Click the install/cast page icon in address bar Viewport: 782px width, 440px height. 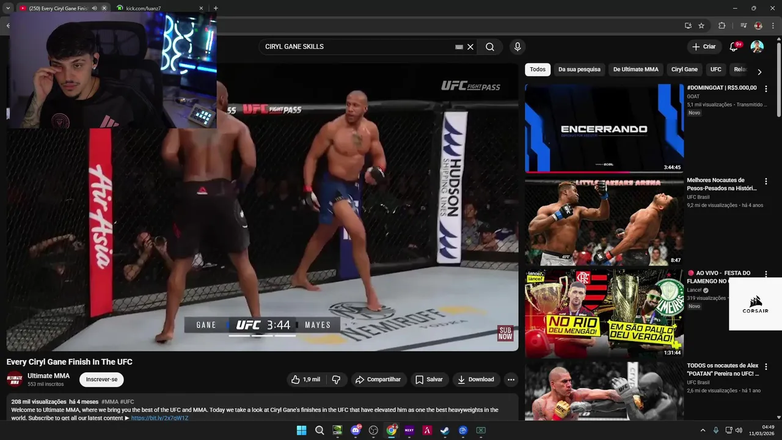(688, 26)
